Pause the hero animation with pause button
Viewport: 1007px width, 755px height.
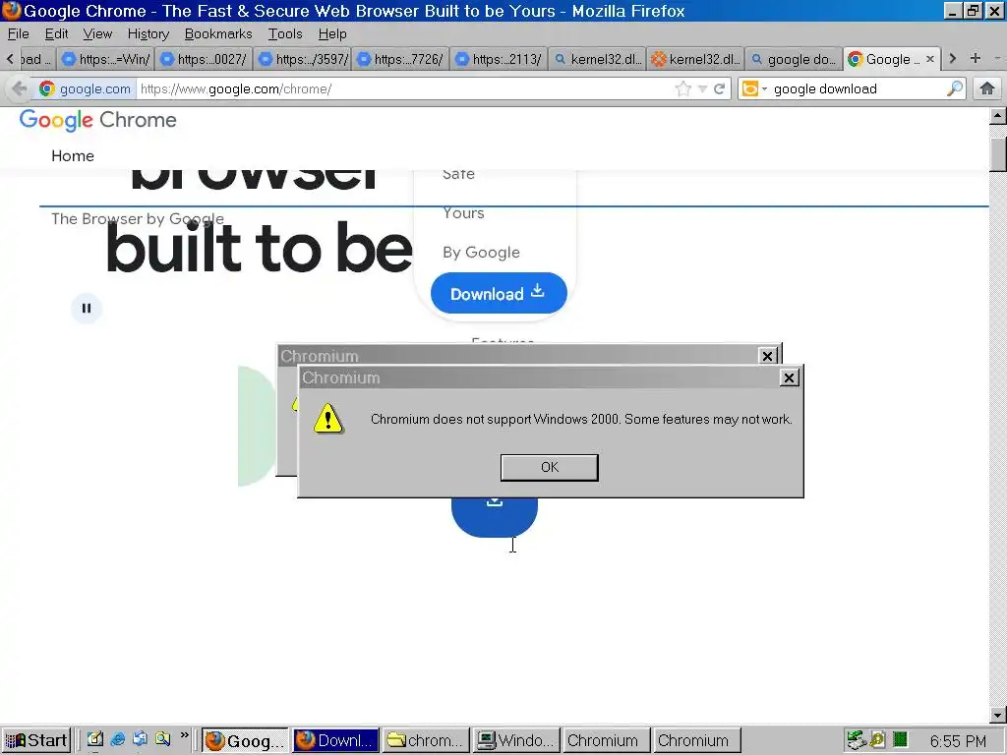click(x=87, y=308)
